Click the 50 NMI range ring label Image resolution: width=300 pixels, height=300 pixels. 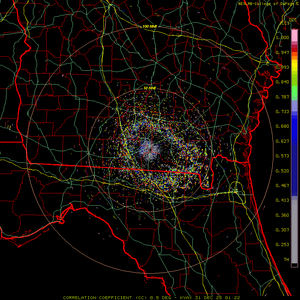(150, 88)
